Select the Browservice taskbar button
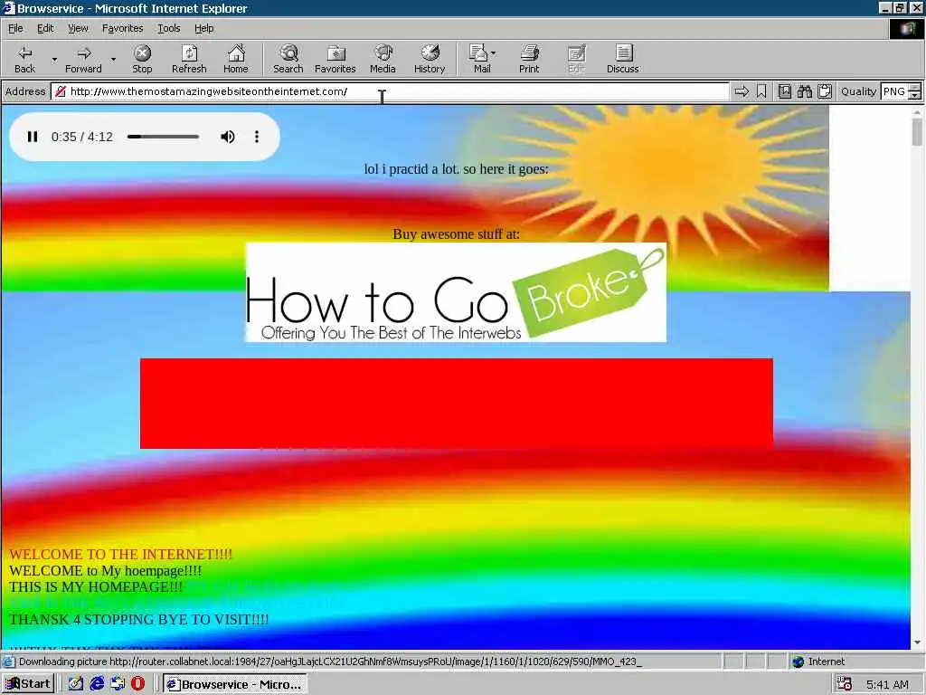Screen dimensions: 926x695 point(235,684)
